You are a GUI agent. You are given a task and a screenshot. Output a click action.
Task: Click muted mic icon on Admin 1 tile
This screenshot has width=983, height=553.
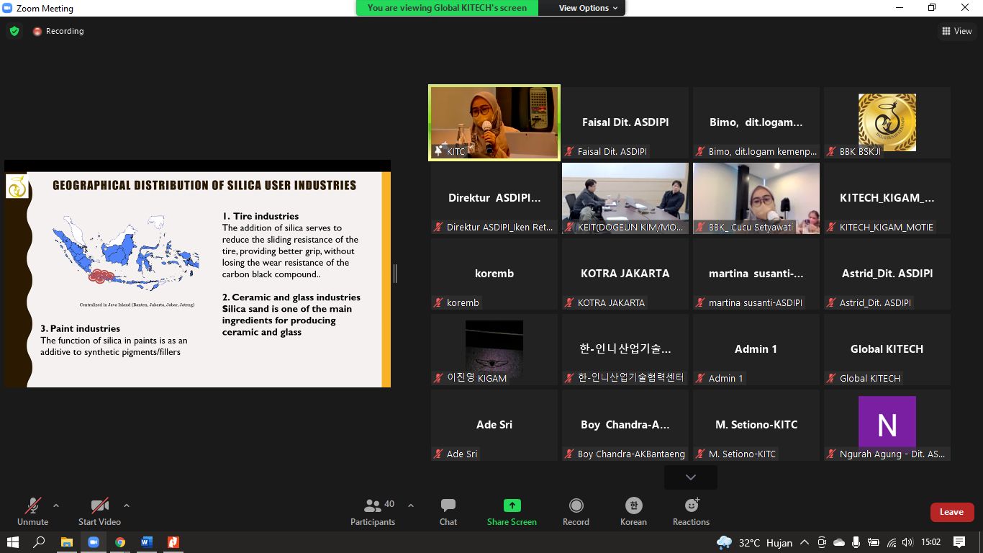700,378
